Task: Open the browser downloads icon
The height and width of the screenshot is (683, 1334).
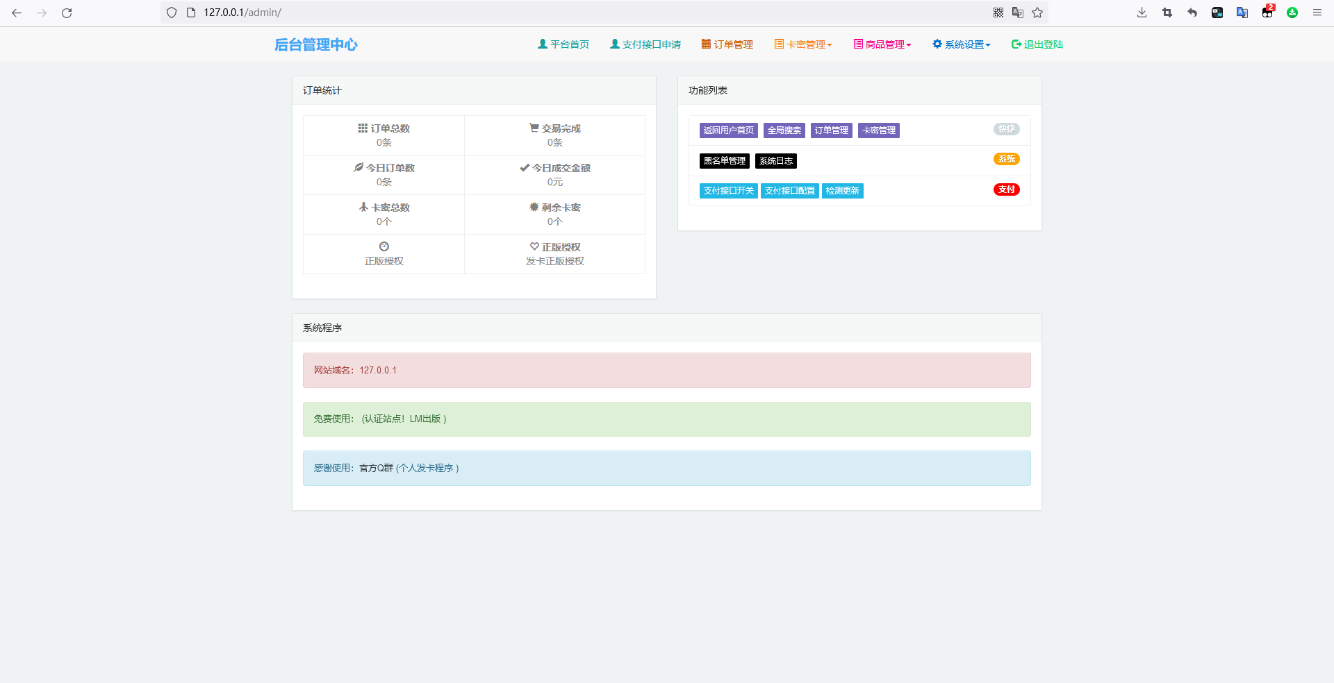Action: coord(1142,12)
